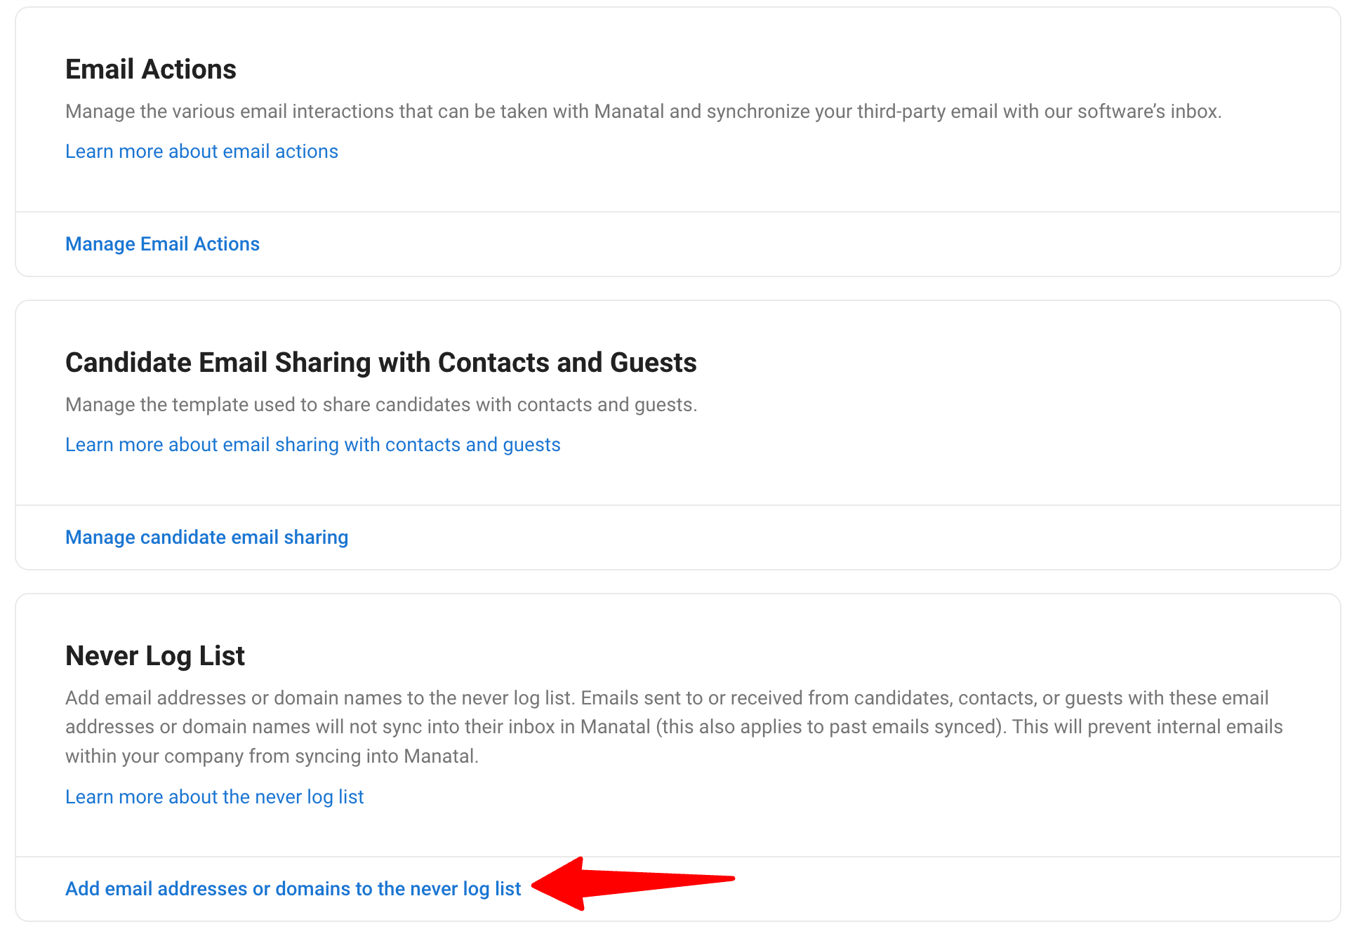Screen dimensions: 1359x929
Task: Click the Candidate Email Sharing with Contacts and Guests heading
Action: pyautogui.click(x=380, y=363)
